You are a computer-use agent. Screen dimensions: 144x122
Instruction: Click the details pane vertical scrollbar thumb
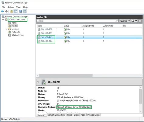pyautogui.click(x=140, y=96)
